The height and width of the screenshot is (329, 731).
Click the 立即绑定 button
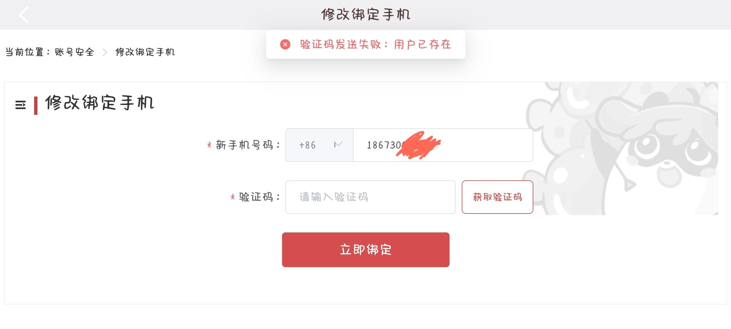pos(365,250)
